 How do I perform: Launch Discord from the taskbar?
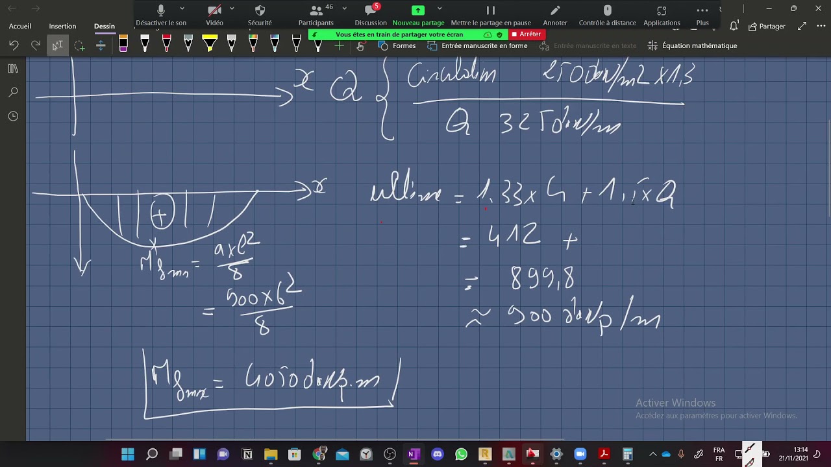[438, 454]
